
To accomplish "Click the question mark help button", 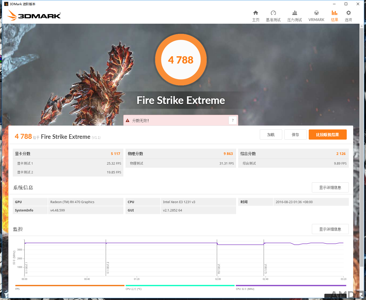I will click(x=233, y=120).
